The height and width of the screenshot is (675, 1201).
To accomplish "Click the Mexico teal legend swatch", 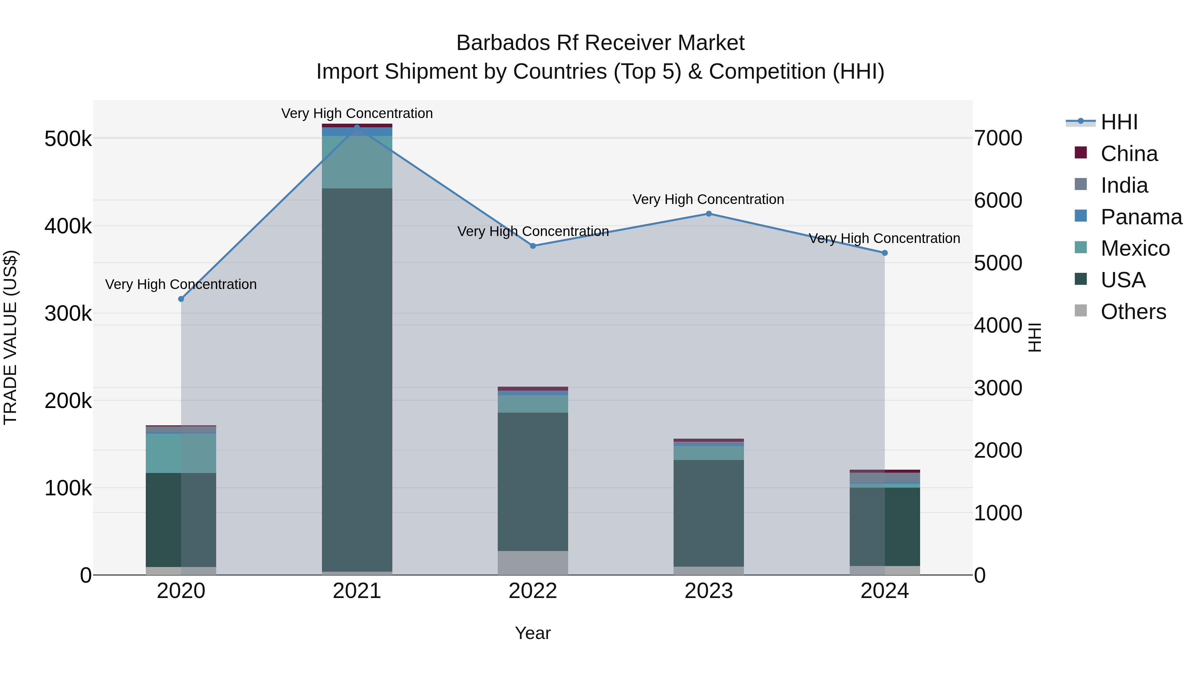I will tap(1081, 247).
